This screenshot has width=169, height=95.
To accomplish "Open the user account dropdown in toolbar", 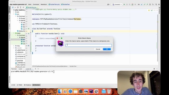I will coord(109,4).
